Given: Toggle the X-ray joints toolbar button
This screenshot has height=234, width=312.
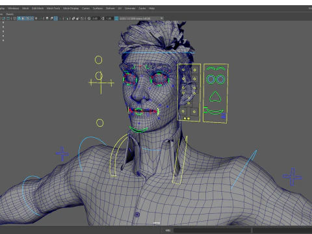Looking at the screenshot, I should [82, 18].
